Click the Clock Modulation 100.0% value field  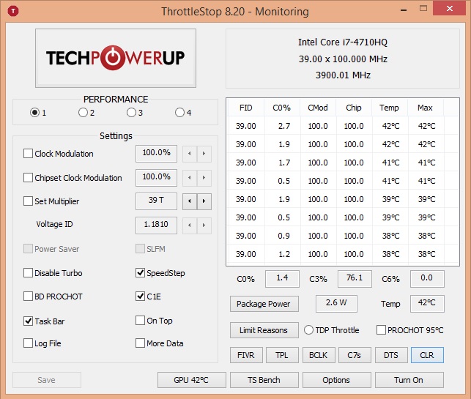click(156, 154)
